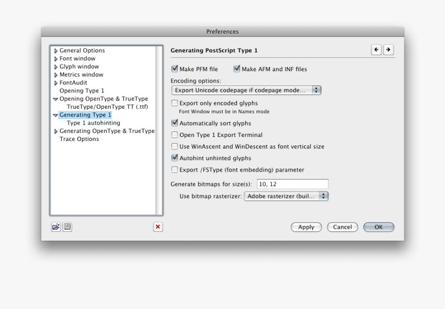The width and height of the screenshot is (445, 309).
Task: Enable Export only encoded glyphs
Action: [x=175, y=103]
